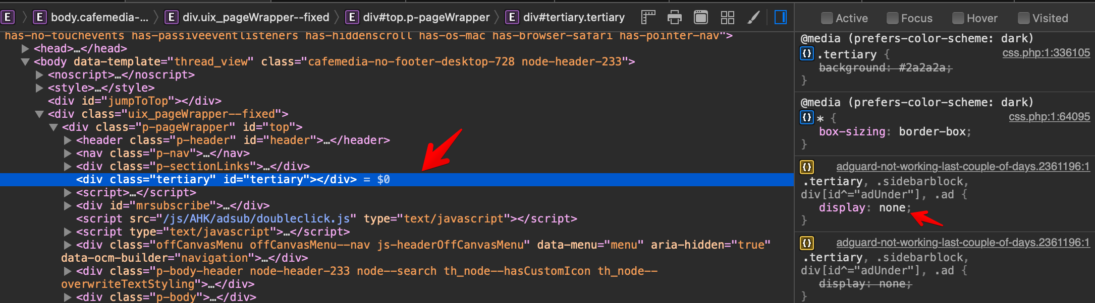Click the E icon beside div#tertiary.tertiary breadcrumb

point(512,18)
